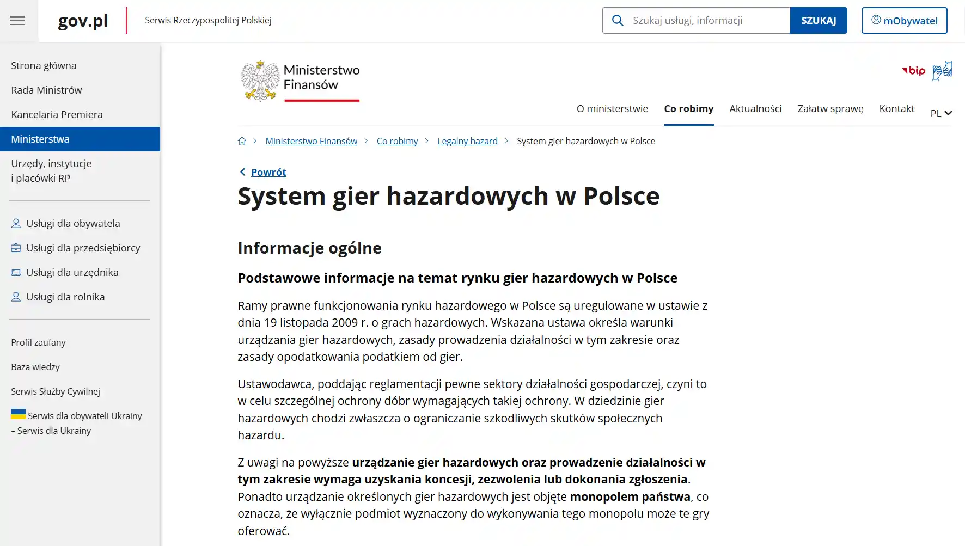Click the SZUKAJ search button
This screenshot has width=965, height=546.
819,21
